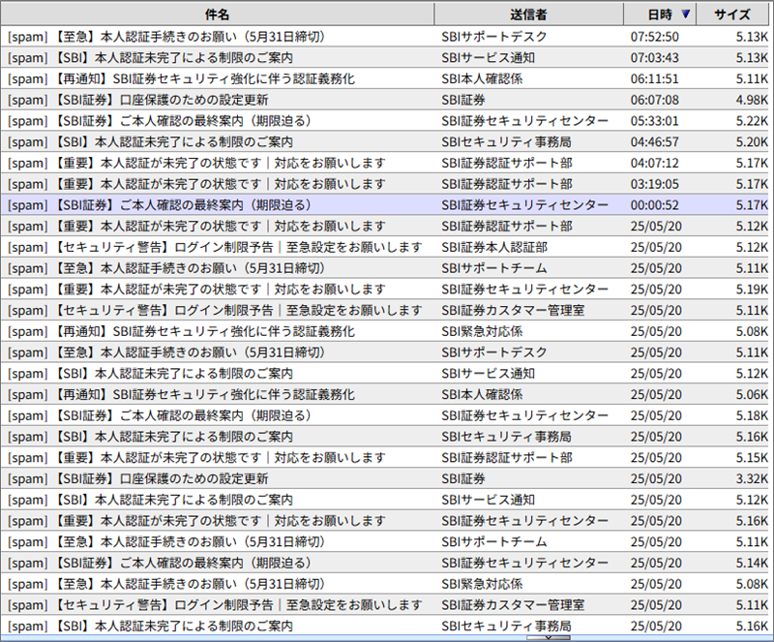This screenshot has height=642, width=774.
Task: Click the 5.19K size cell
Action: [x=752, y=290]
